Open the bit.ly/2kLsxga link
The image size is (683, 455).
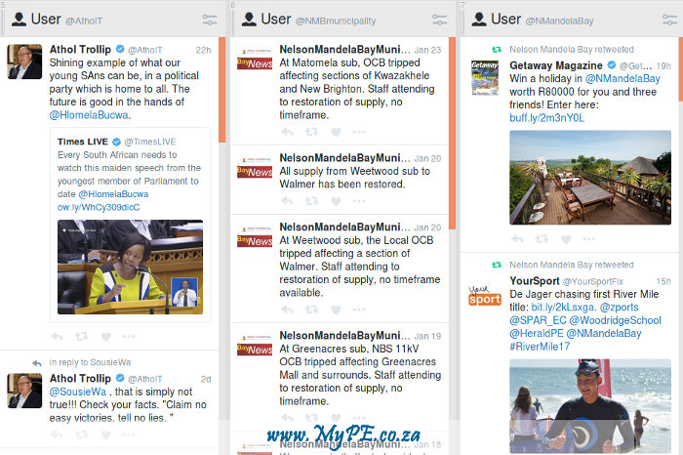pyautogui.click(x=563, y=308)
